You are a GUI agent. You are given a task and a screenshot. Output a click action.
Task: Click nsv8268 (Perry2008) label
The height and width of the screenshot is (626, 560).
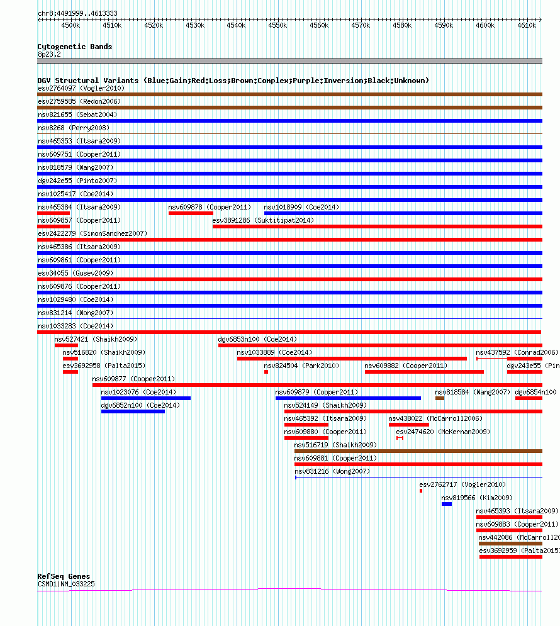coord(74,128)
